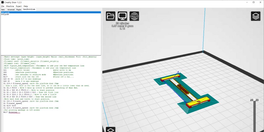Open the Load model folder icon

coord(111,16)
